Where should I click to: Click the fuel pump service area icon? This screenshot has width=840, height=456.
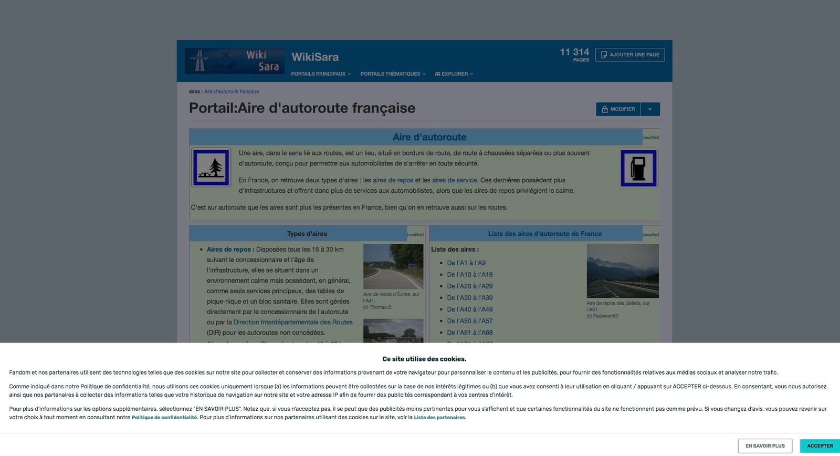tap(638, 168)
